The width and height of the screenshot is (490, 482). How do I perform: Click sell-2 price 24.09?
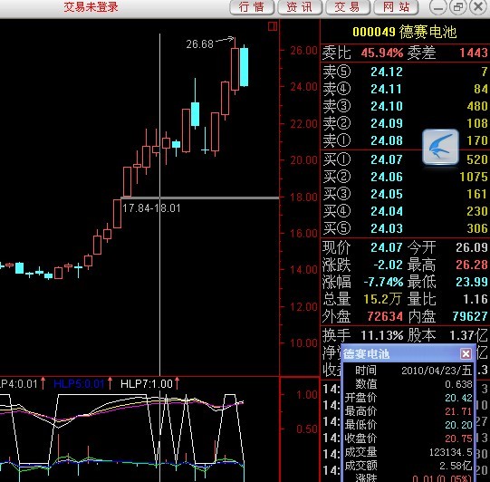387,123
